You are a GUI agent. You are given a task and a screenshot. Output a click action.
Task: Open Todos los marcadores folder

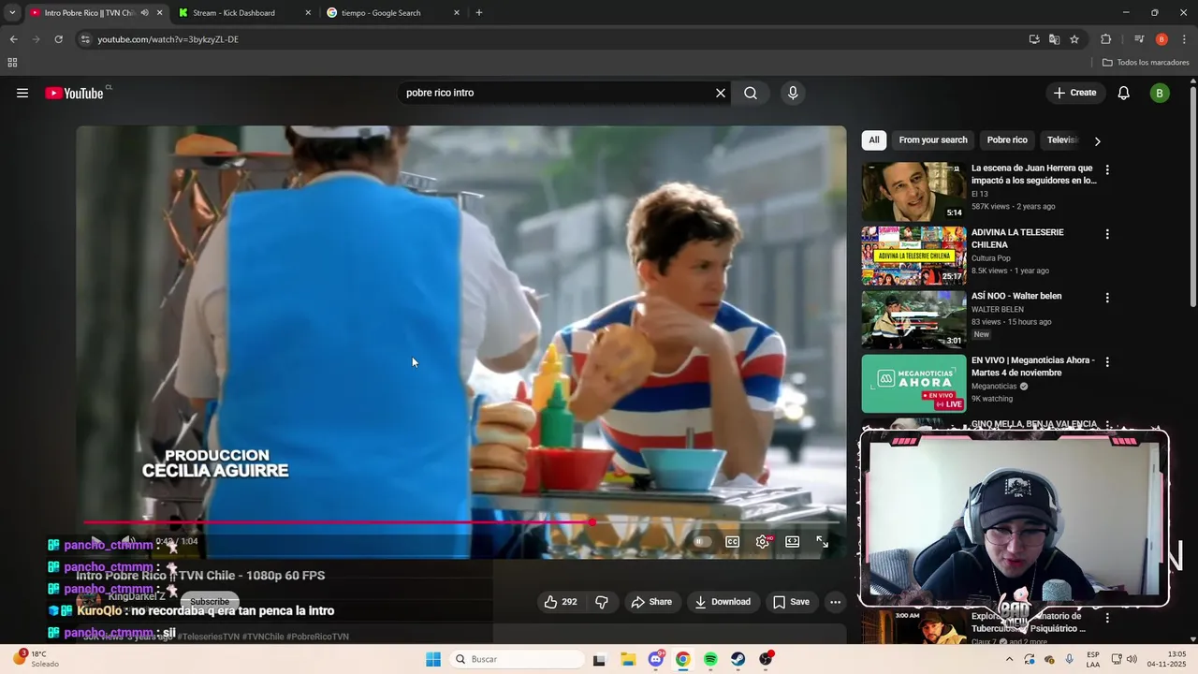coord(1146,63)
